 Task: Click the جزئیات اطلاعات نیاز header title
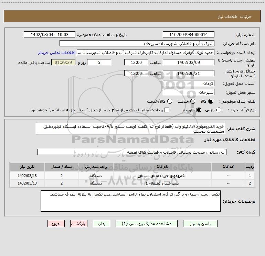click(235, 16)
